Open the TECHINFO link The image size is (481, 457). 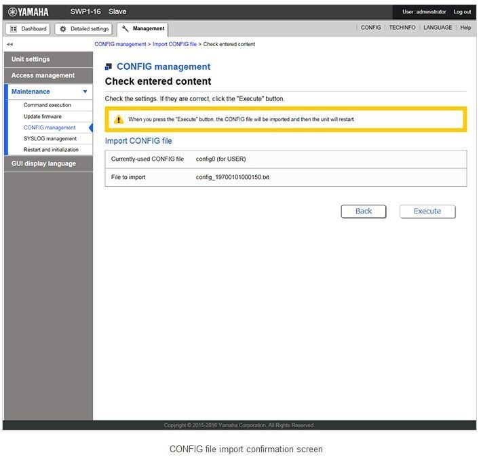(402, 28)
